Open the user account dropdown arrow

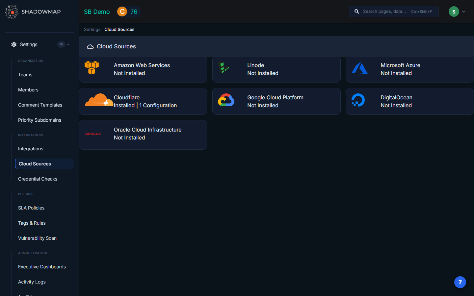click(x=464, y=12)
